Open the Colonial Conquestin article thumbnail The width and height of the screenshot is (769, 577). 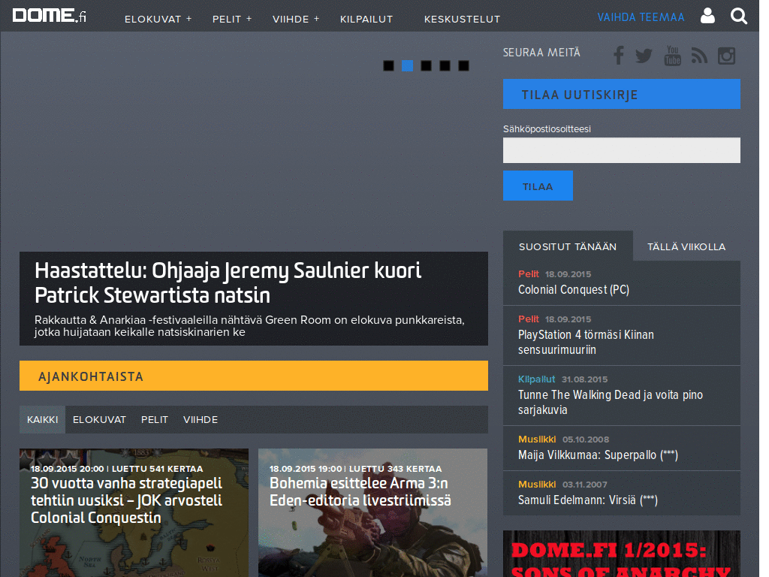tap(134, 512)
